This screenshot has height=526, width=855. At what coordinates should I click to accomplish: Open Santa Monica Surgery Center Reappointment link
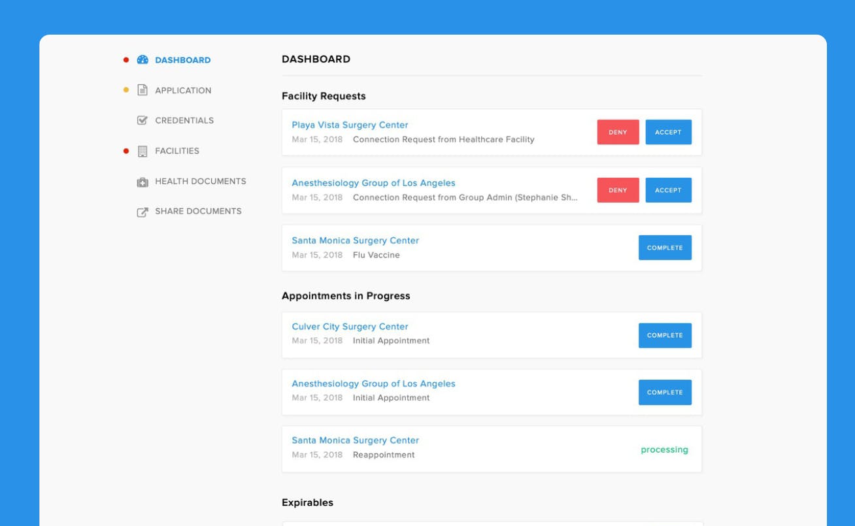click(x=355, y=440)
